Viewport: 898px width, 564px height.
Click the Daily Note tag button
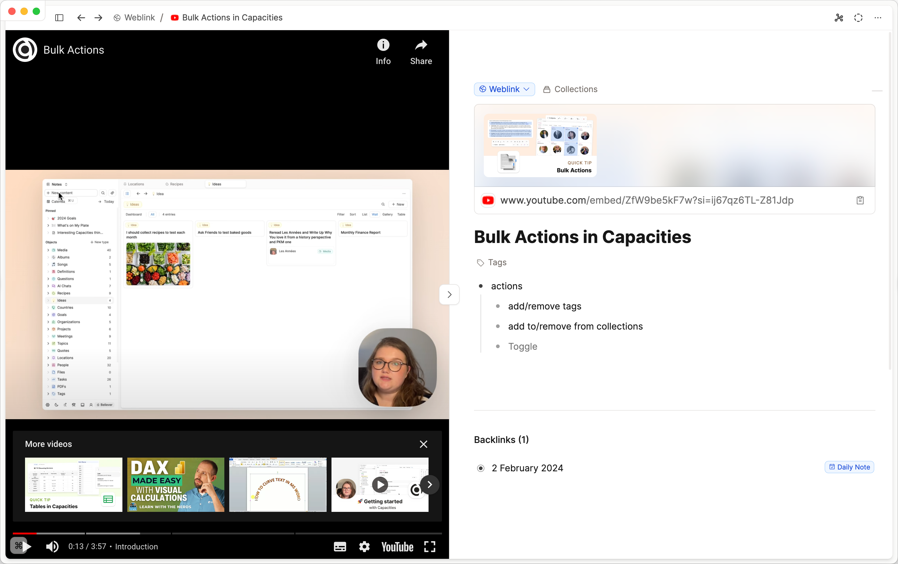849,467
